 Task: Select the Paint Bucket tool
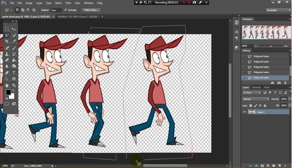pos(14,60)
